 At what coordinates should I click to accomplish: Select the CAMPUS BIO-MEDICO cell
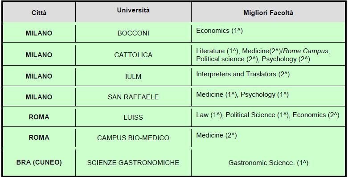pos(133,138)
